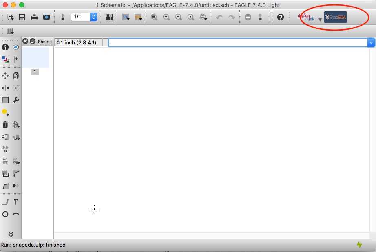Open the CAM processor icon
The width and height of the screenshot is (376, 252).
tap(46, 17)
